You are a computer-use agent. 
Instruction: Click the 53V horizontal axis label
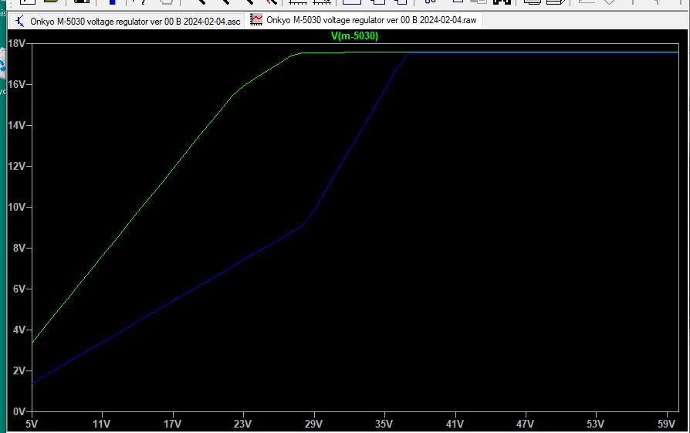596,424
